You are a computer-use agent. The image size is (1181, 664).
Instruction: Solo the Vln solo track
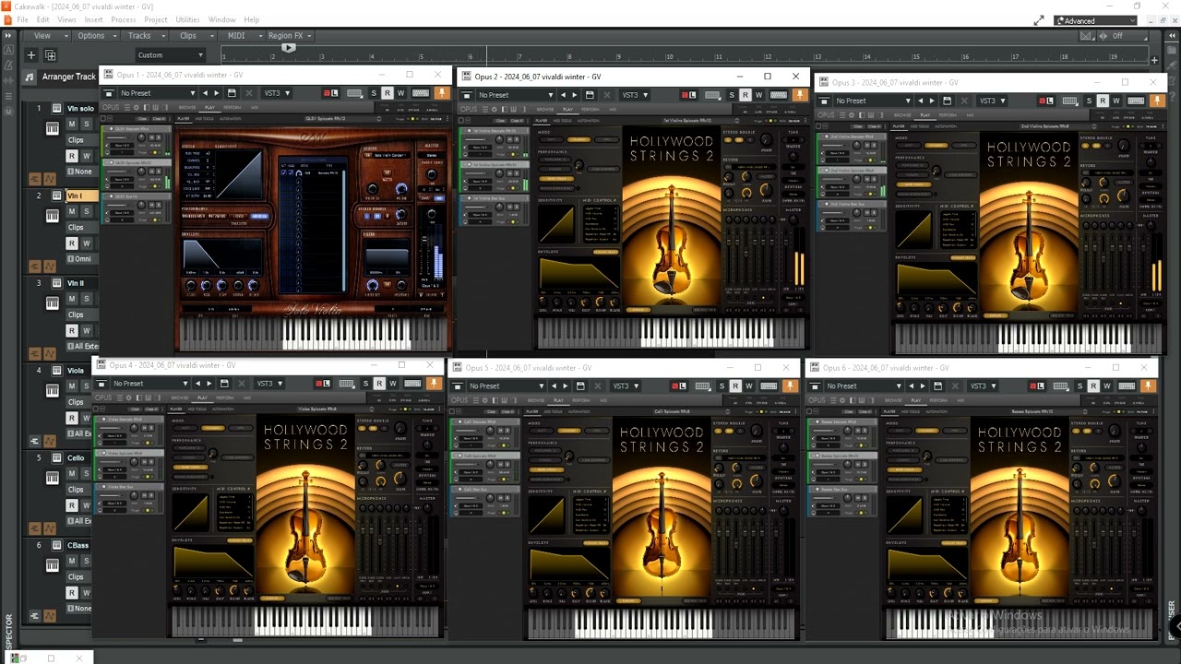87,124
